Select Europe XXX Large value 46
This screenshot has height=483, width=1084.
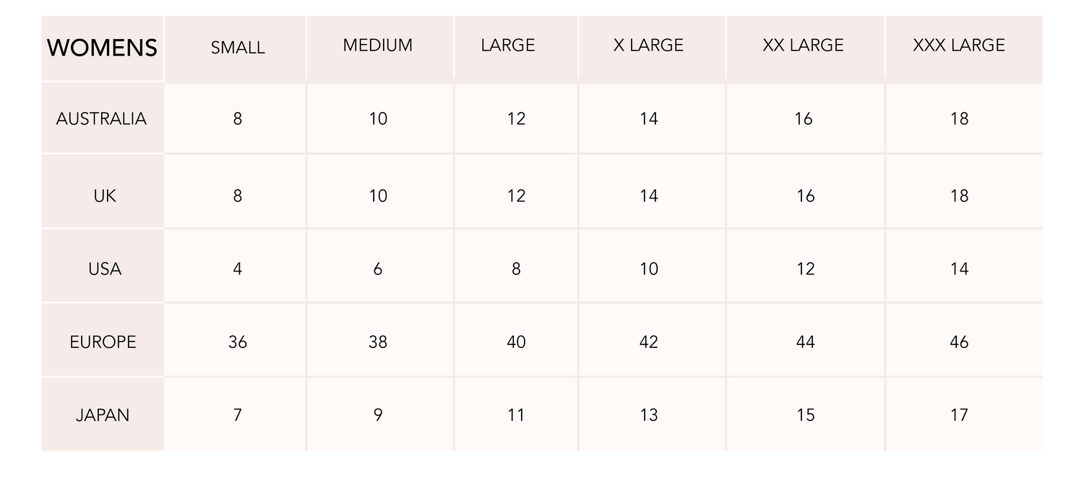pyautogui.click(x=959, y=342)
